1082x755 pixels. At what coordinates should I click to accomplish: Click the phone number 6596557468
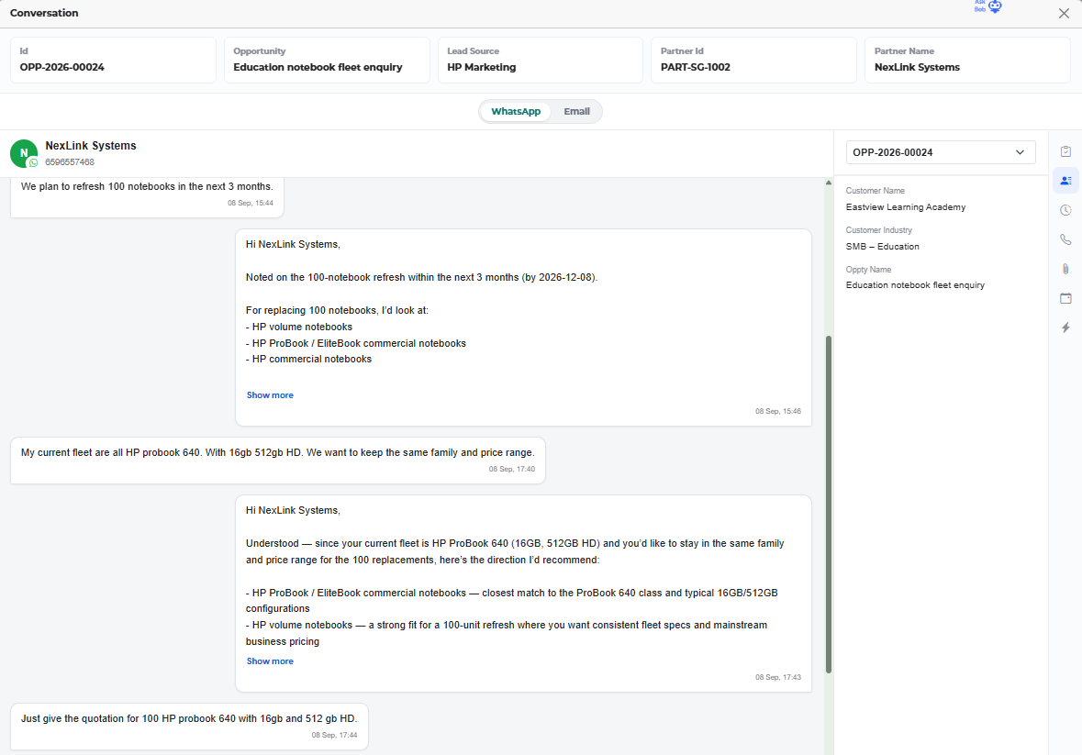(x=70, y=162)
